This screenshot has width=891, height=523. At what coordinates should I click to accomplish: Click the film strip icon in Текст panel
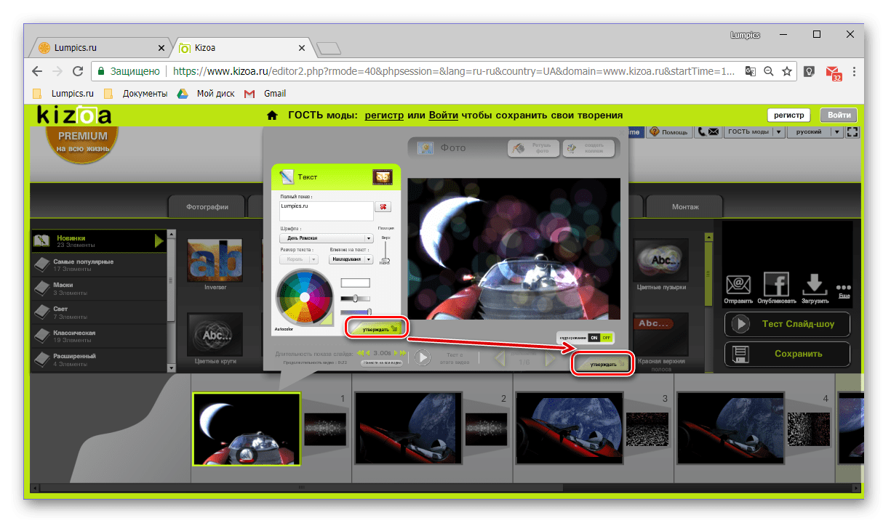click(383, 177)
